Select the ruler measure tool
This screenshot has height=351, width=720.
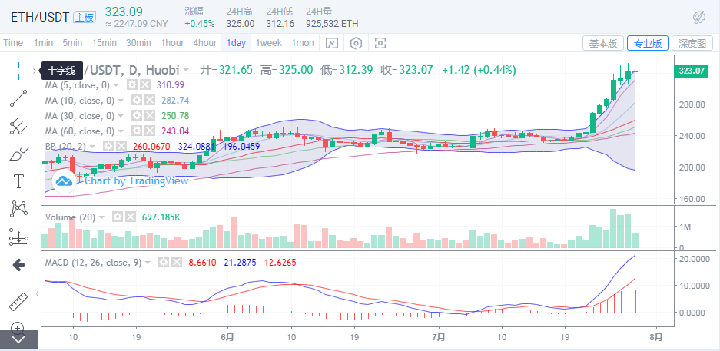[18, 300]
